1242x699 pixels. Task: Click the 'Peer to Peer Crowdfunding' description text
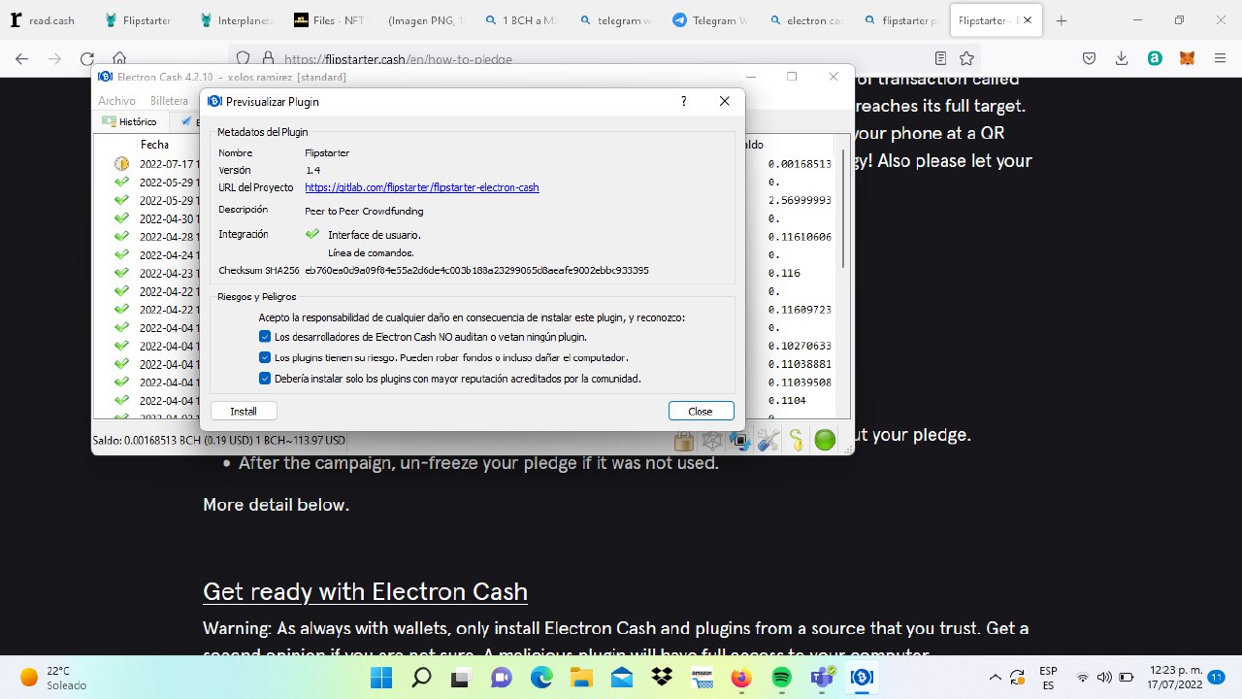364,211
